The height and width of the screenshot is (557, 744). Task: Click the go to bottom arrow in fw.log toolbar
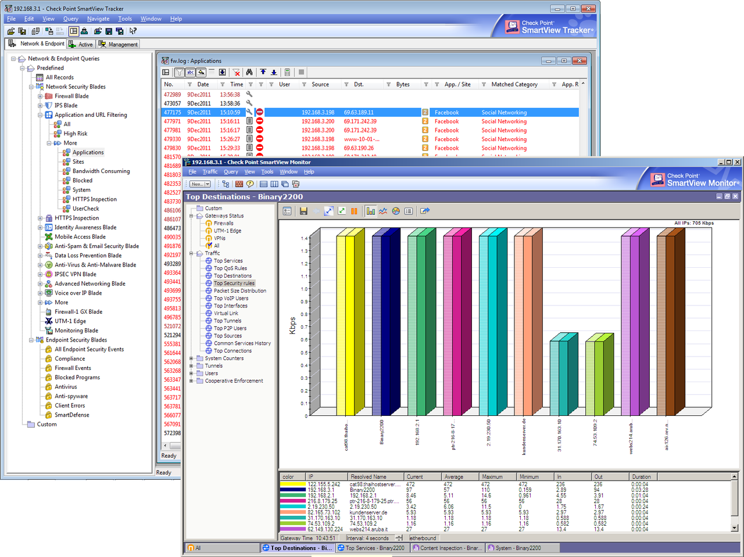pos(274,72)
